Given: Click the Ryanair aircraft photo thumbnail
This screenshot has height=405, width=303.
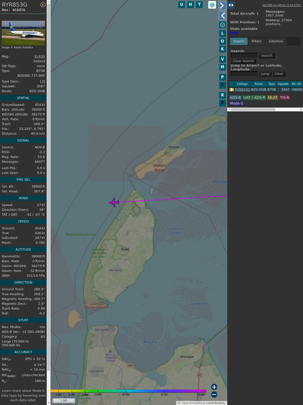Looking at the screenshot, I should click(x=23, y=33).
